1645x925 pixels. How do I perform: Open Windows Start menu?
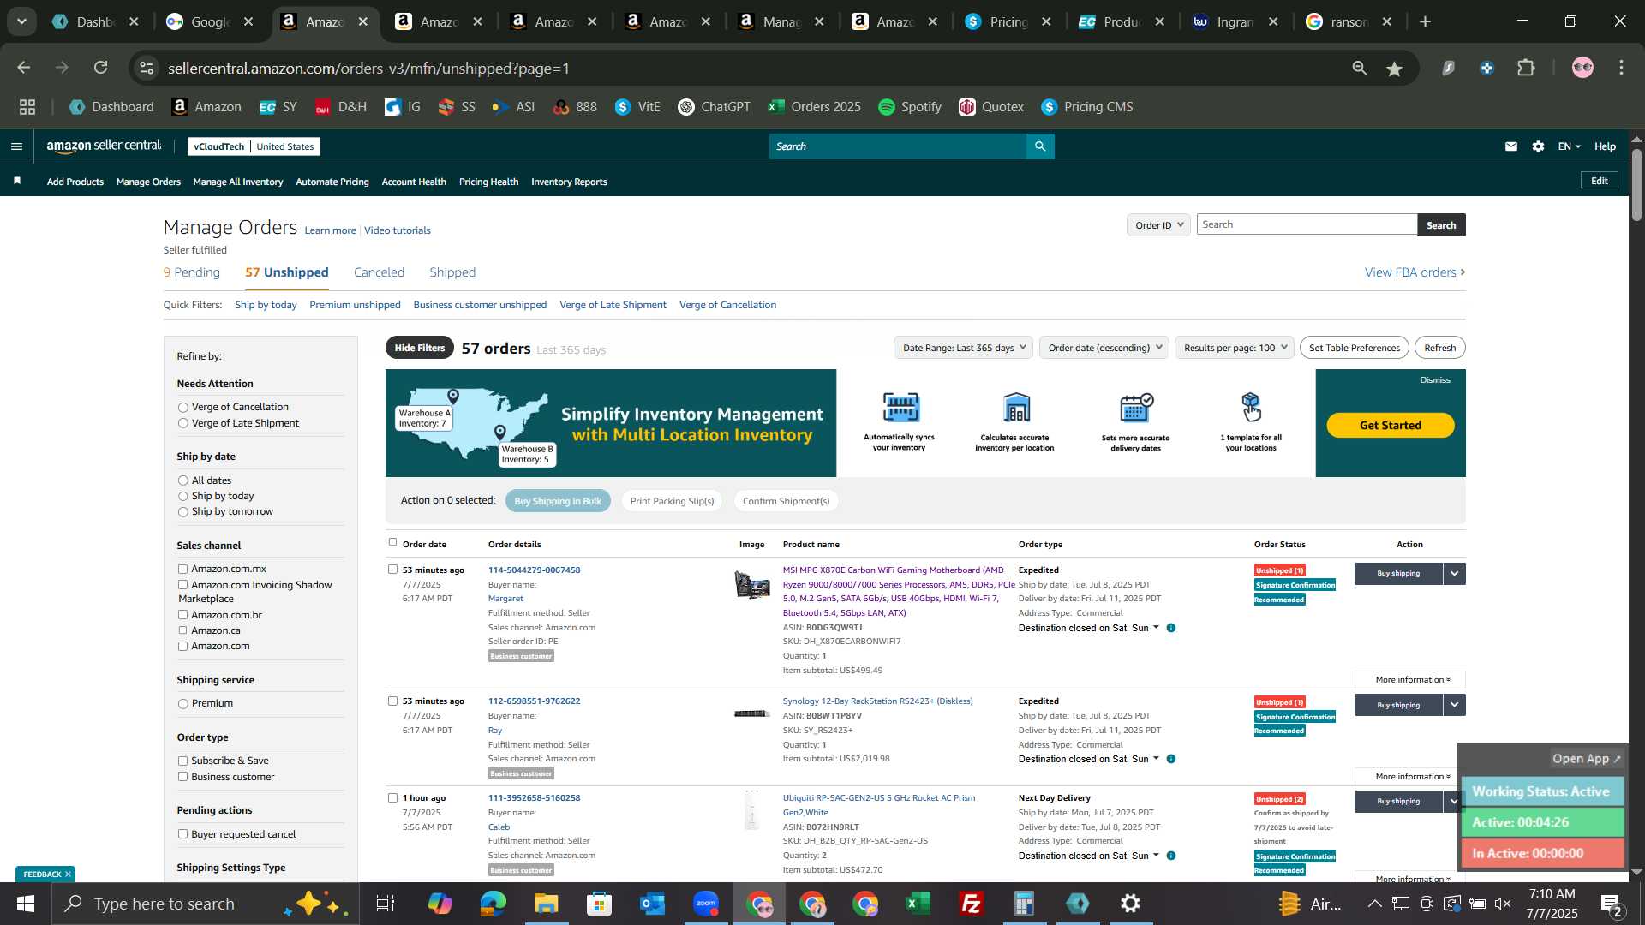[x=25, y=904]
